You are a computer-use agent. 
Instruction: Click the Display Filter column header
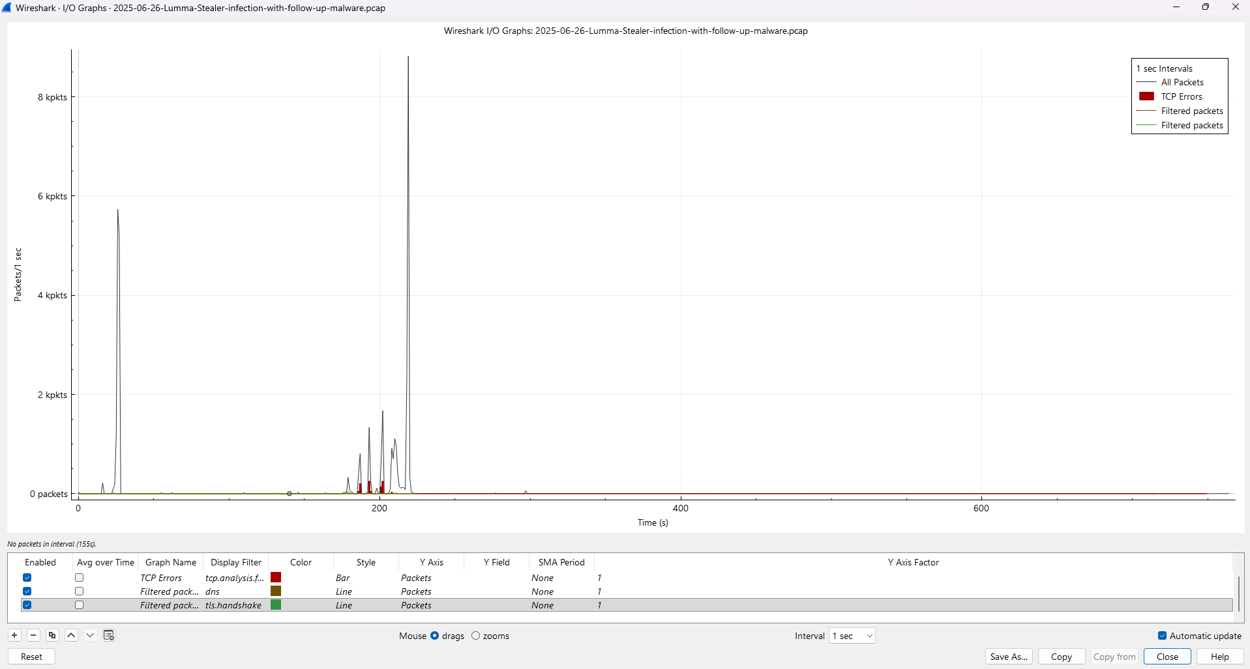(x=236, y=562)
